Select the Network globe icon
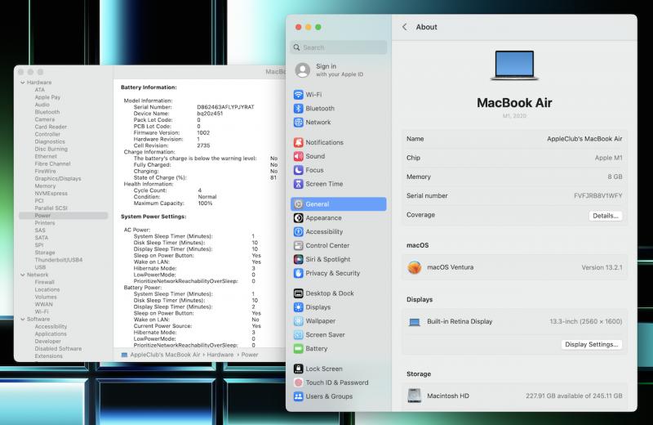 pos(298,123)
